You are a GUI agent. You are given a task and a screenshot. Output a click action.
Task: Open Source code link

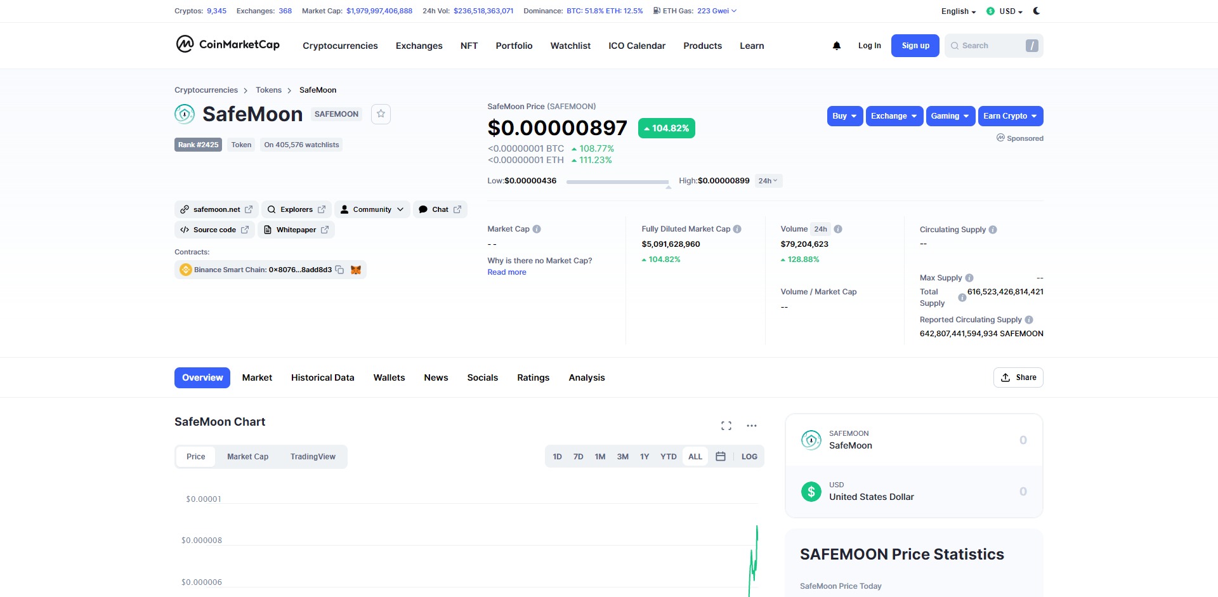[x=214, y=230]
